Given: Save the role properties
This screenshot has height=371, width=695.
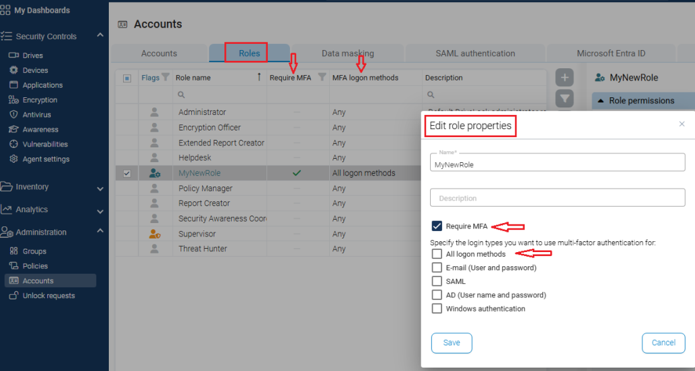Looking at the screenshot, I should [452, 343].
